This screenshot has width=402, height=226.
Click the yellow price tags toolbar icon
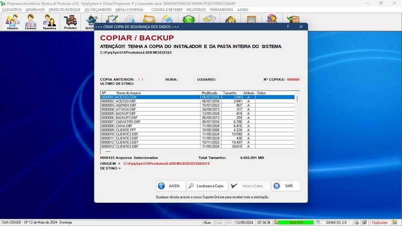[x=209, y=19]
